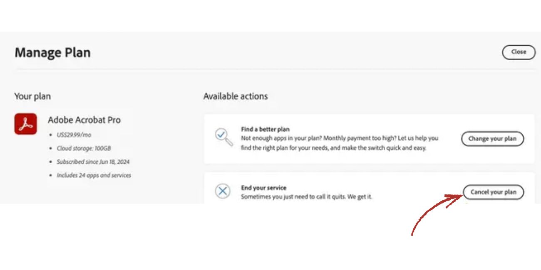541x270 pixels.
Task: Click the Adobe Acrobat Pro plan name
Action: tap(84, 120)
